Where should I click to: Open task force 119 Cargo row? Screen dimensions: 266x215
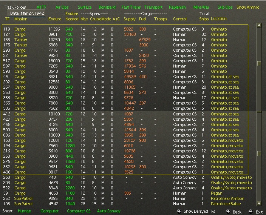coord(125,29)
